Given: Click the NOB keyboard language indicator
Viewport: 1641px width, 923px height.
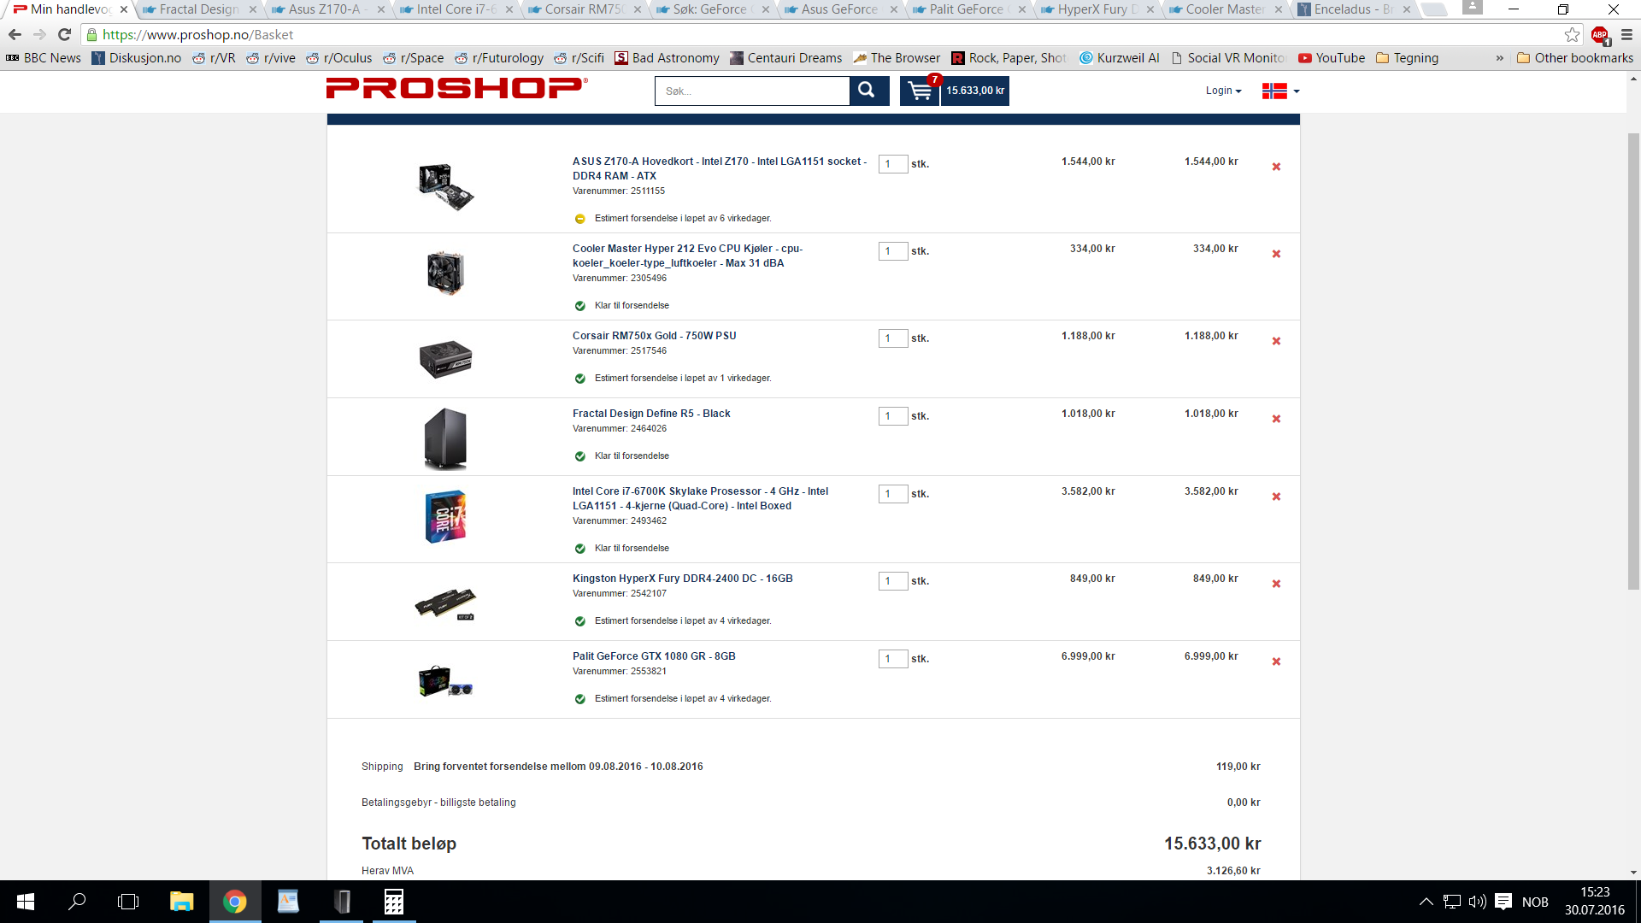Looking at the screenshot, I should coord(1535,902).
